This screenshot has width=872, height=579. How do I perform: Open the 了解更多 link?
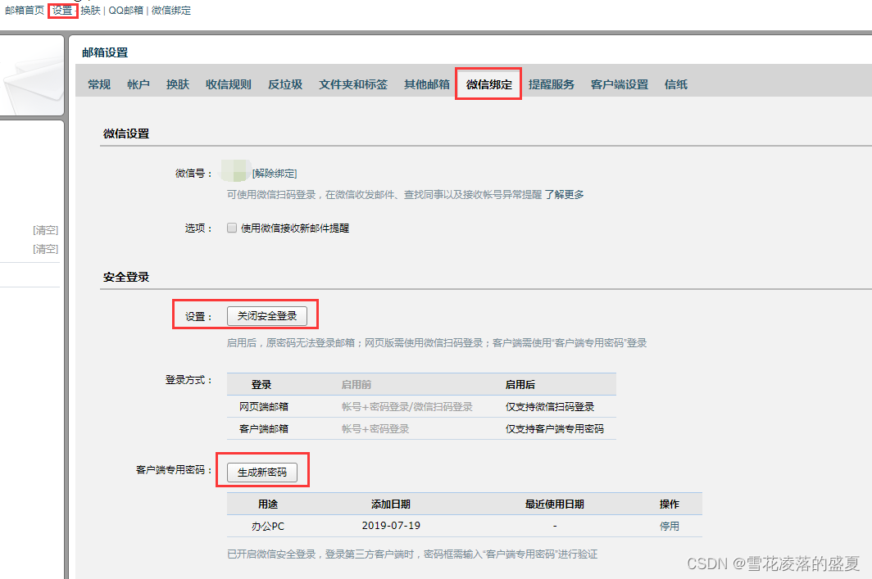564,194
